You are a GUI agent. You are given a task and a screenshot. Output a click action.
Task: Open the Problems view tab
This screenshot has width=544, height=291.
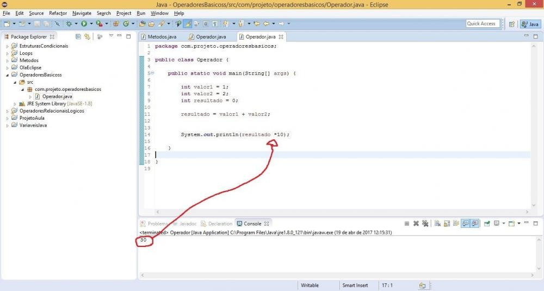158,224
